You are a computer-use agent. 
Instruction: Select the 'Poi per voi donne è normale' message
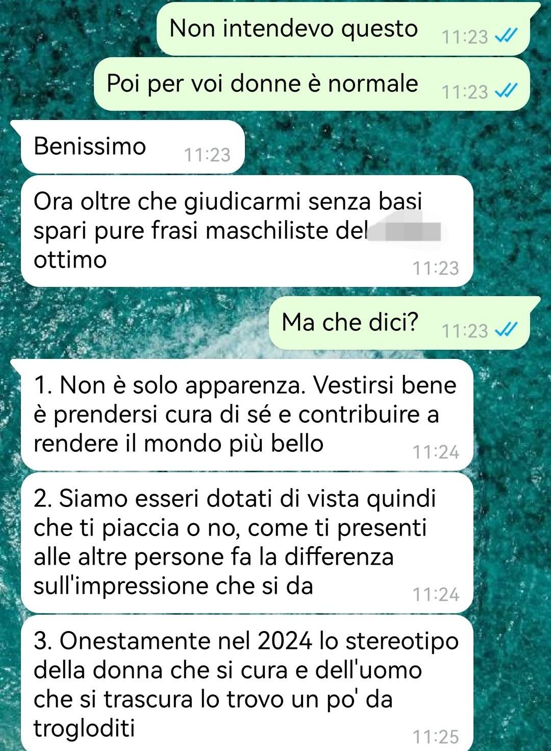[312, 84]
